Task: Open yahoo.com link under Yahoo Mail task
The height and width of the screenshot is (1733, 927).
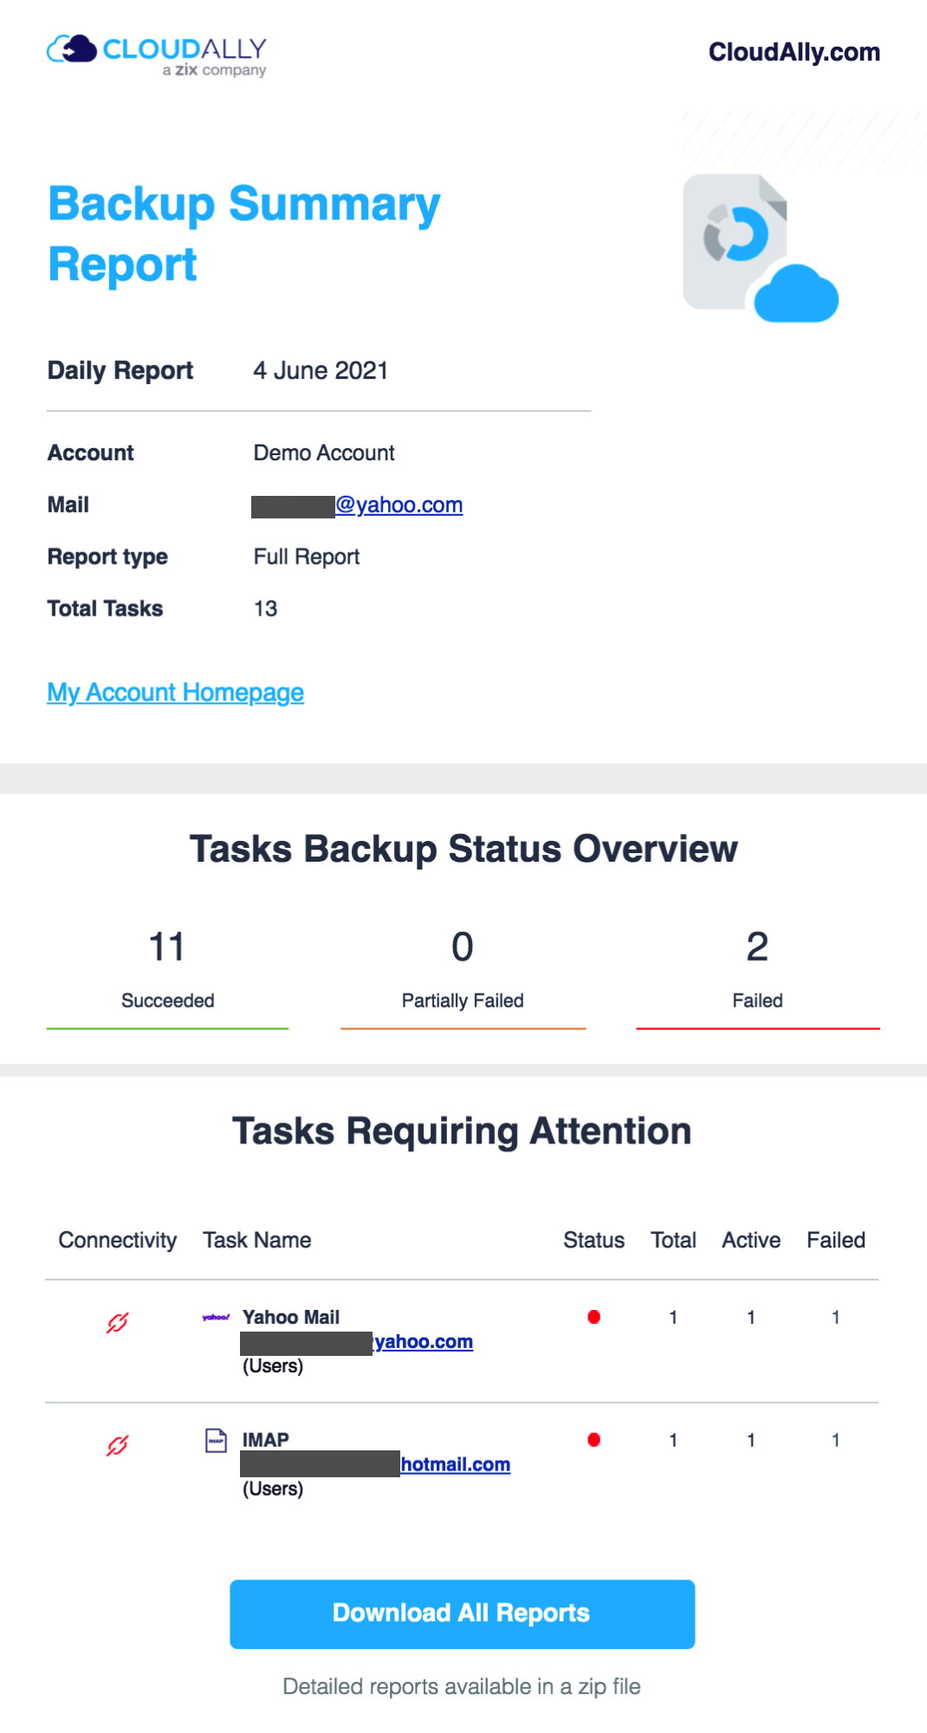Action: click(424, 1341)
